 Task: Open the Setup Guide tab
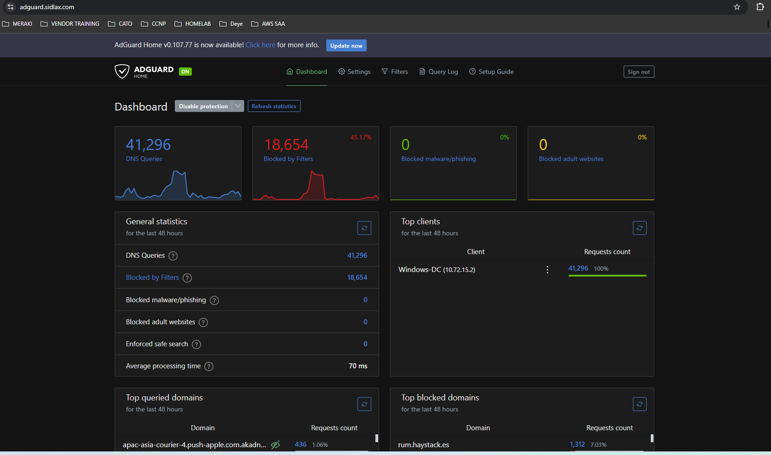click(x=491, y=72)
